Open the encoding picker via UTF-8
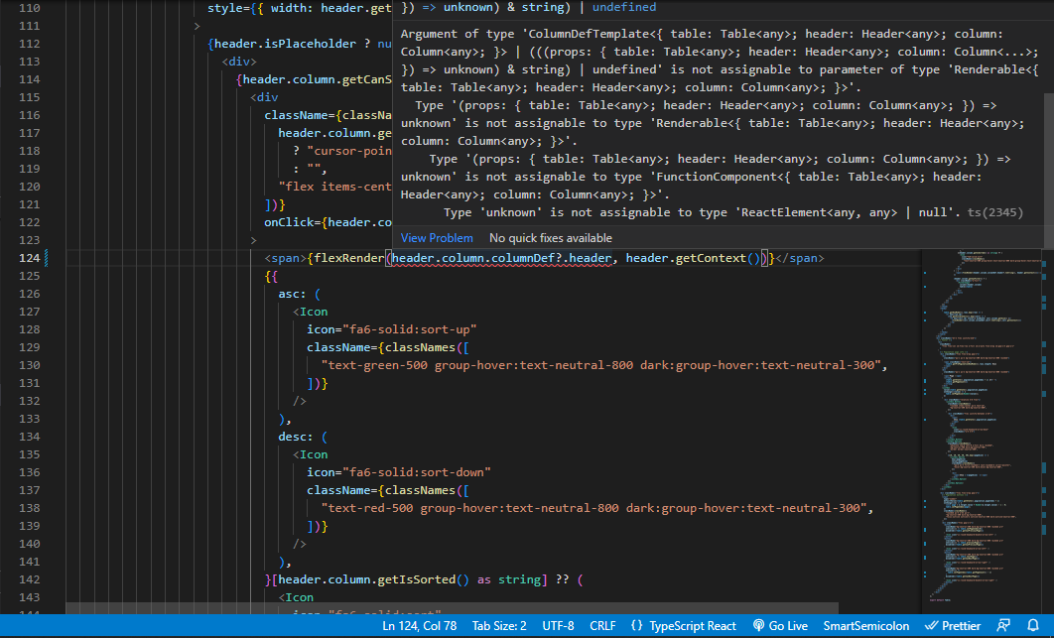 558,625
